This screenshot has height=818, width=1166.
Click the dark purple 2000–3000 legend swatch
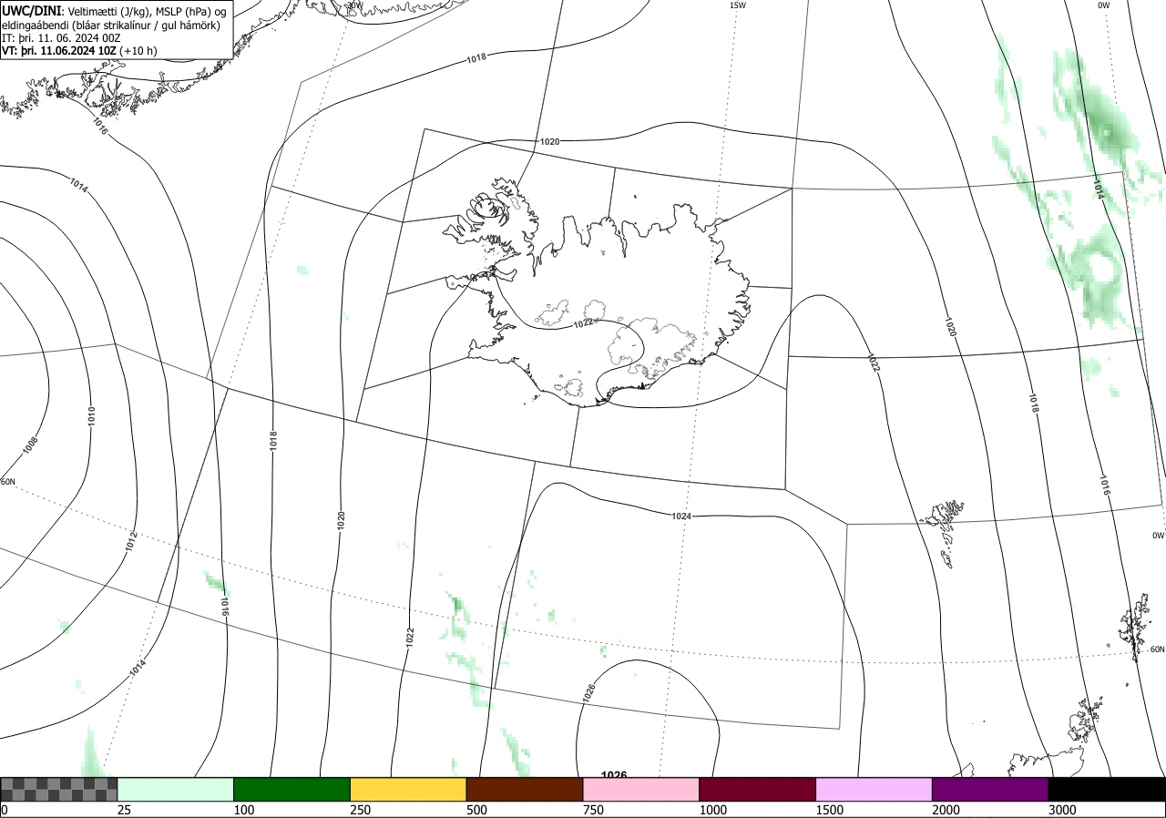point(990,789)
